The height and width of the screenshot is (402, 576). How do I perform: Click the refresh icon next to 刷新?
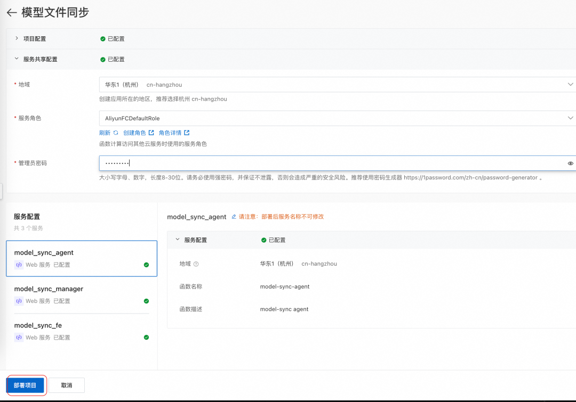coord(116,132)
